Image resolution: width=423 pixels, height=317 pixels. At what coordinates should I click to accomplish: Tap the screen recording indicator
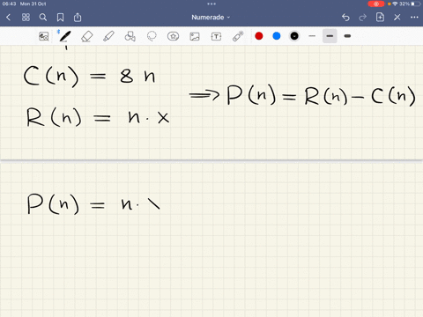pyautogui.click(x=376, y=4)
